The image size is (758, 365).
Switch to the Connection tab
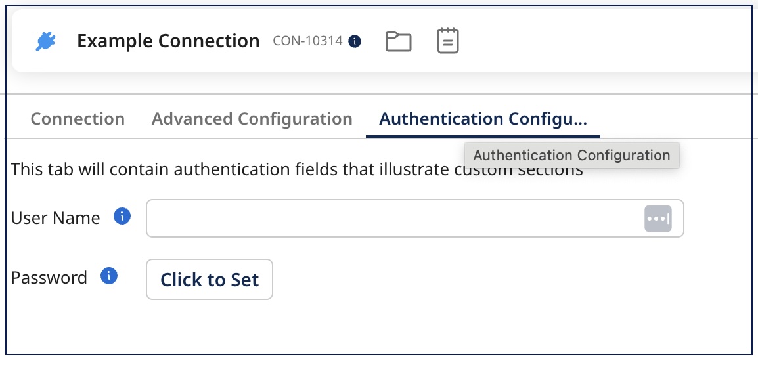(x=78, y=119)
